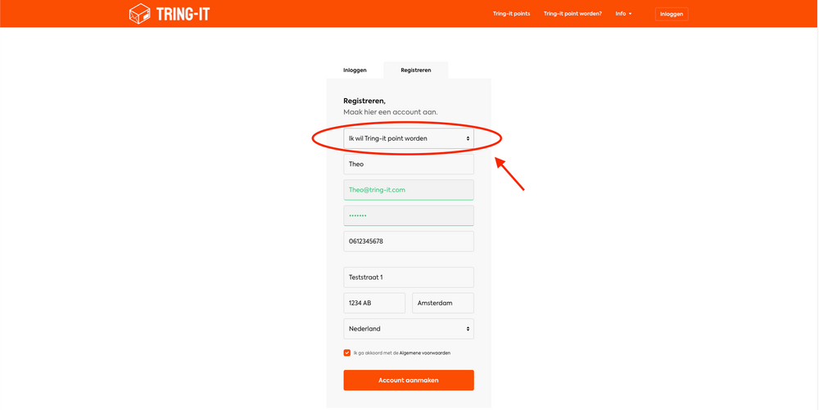Open 'Tring-it point worden?' nav link
Image resolution: width=819 pixels, height=410 pixels.
[572, 14]
